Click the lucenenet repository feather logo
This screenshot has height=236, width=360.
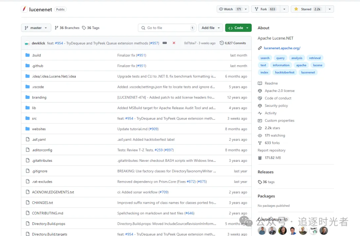click(x=24, y=9)
